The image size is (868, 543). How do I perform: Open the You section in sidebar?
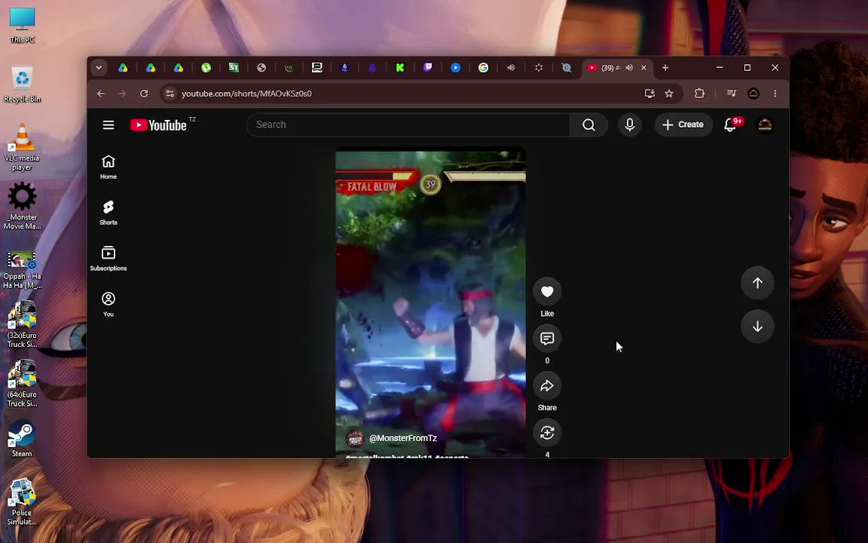pyautogui.click(x=108, y=304)
